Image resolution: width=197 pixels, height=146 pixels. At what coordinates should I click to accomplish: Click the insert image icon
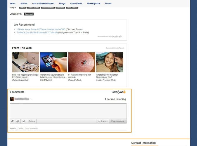[23, 121]
